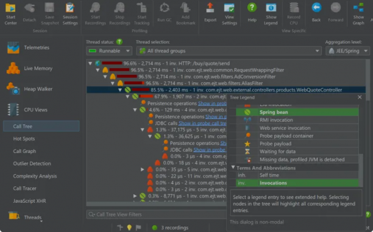Open the All thread groups dropdown
373x232 pixels.
click(x=229, y=51)
